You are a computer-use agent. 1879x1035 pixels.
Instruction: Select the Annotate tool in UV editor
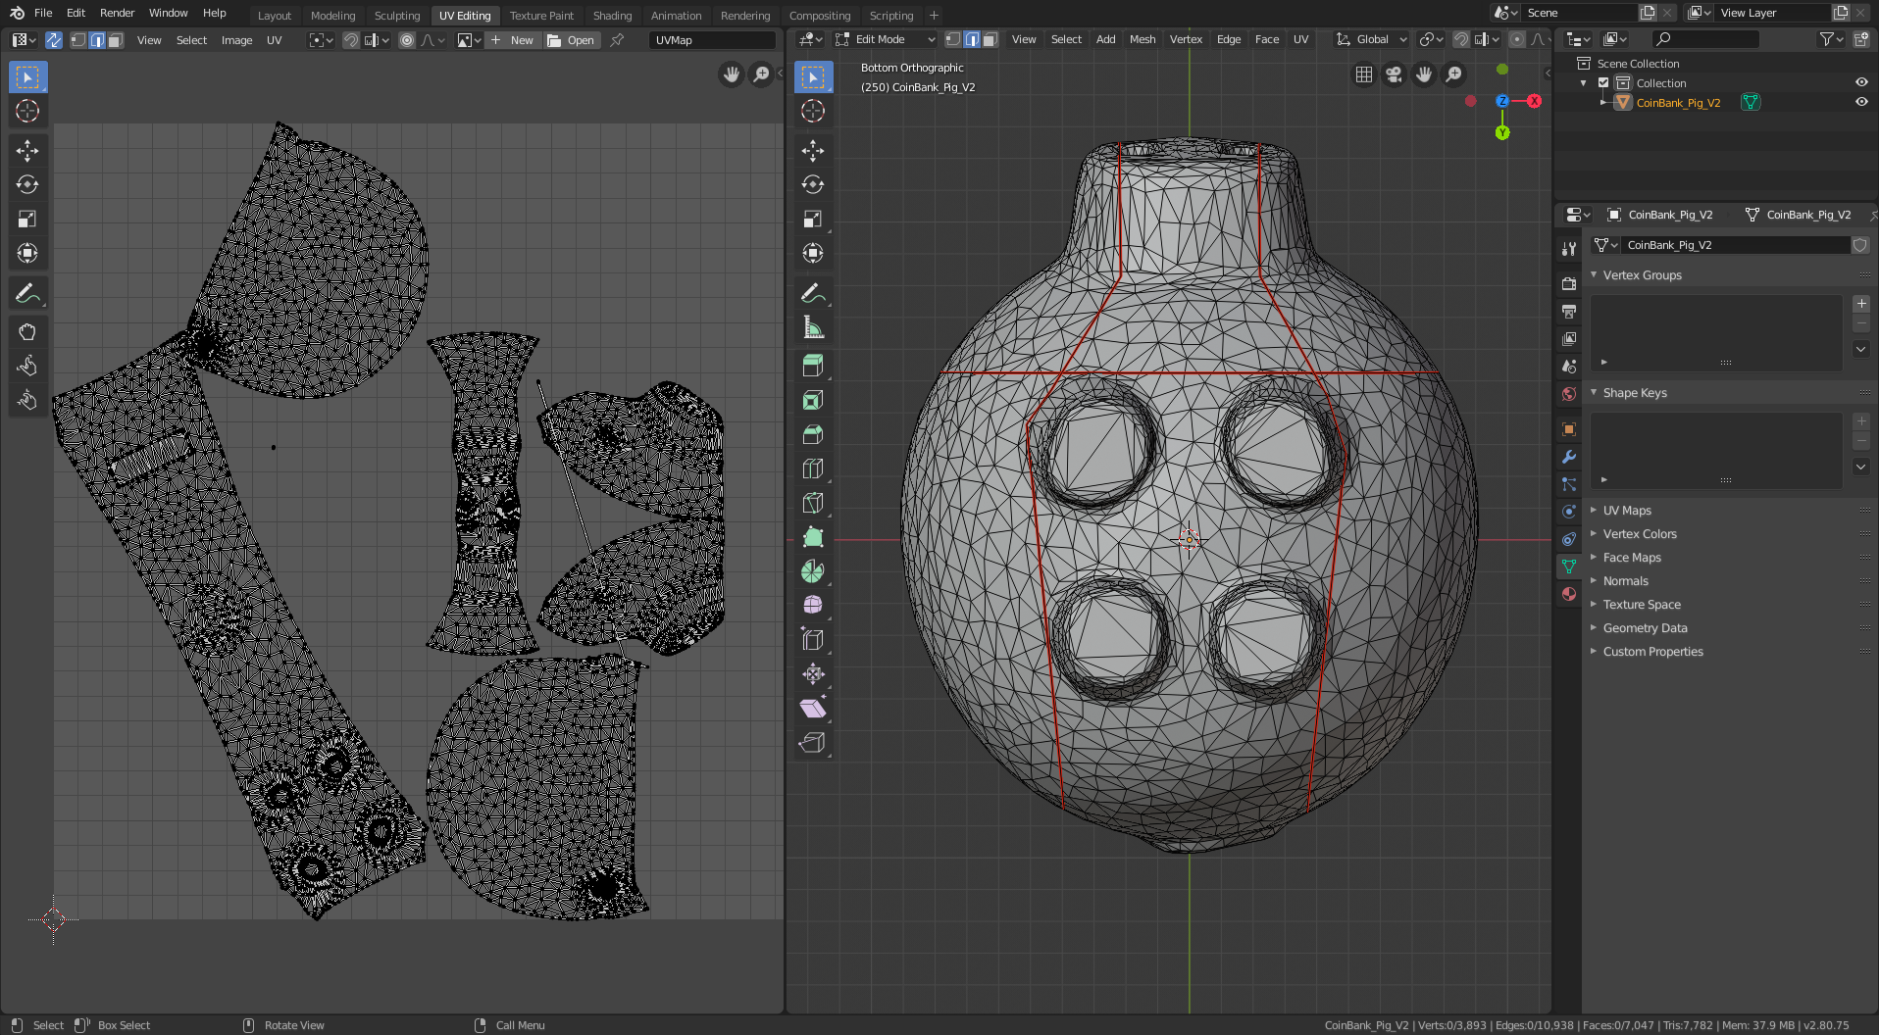(27, 293)
